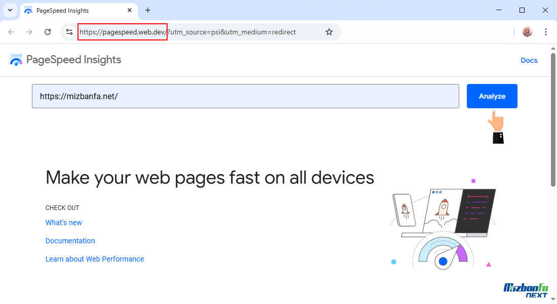The height and width of the screenshot is (304, 557).
Task: Open the Docs link
Action: [529, 60]
